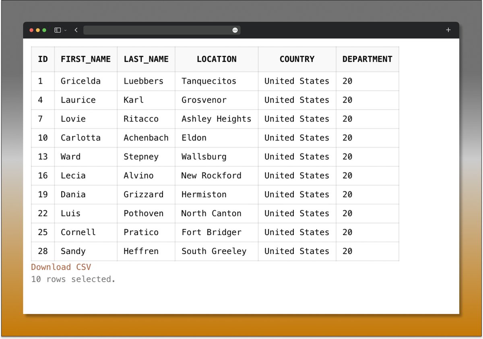
Task: Click the first name Luis
Action: [x=70, y=213]
